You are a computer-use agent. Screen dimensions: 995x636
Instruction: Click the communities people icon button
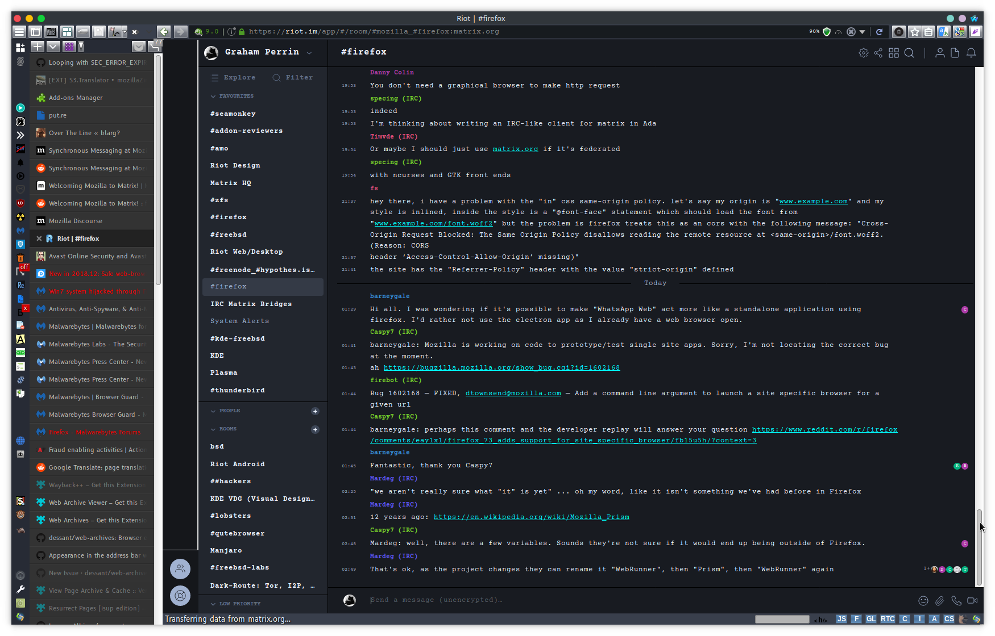point(180,569)
